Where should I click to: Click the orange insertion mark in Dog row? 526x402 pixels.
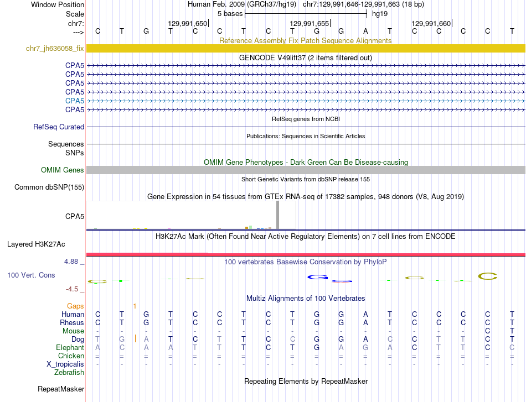point(135,338)
